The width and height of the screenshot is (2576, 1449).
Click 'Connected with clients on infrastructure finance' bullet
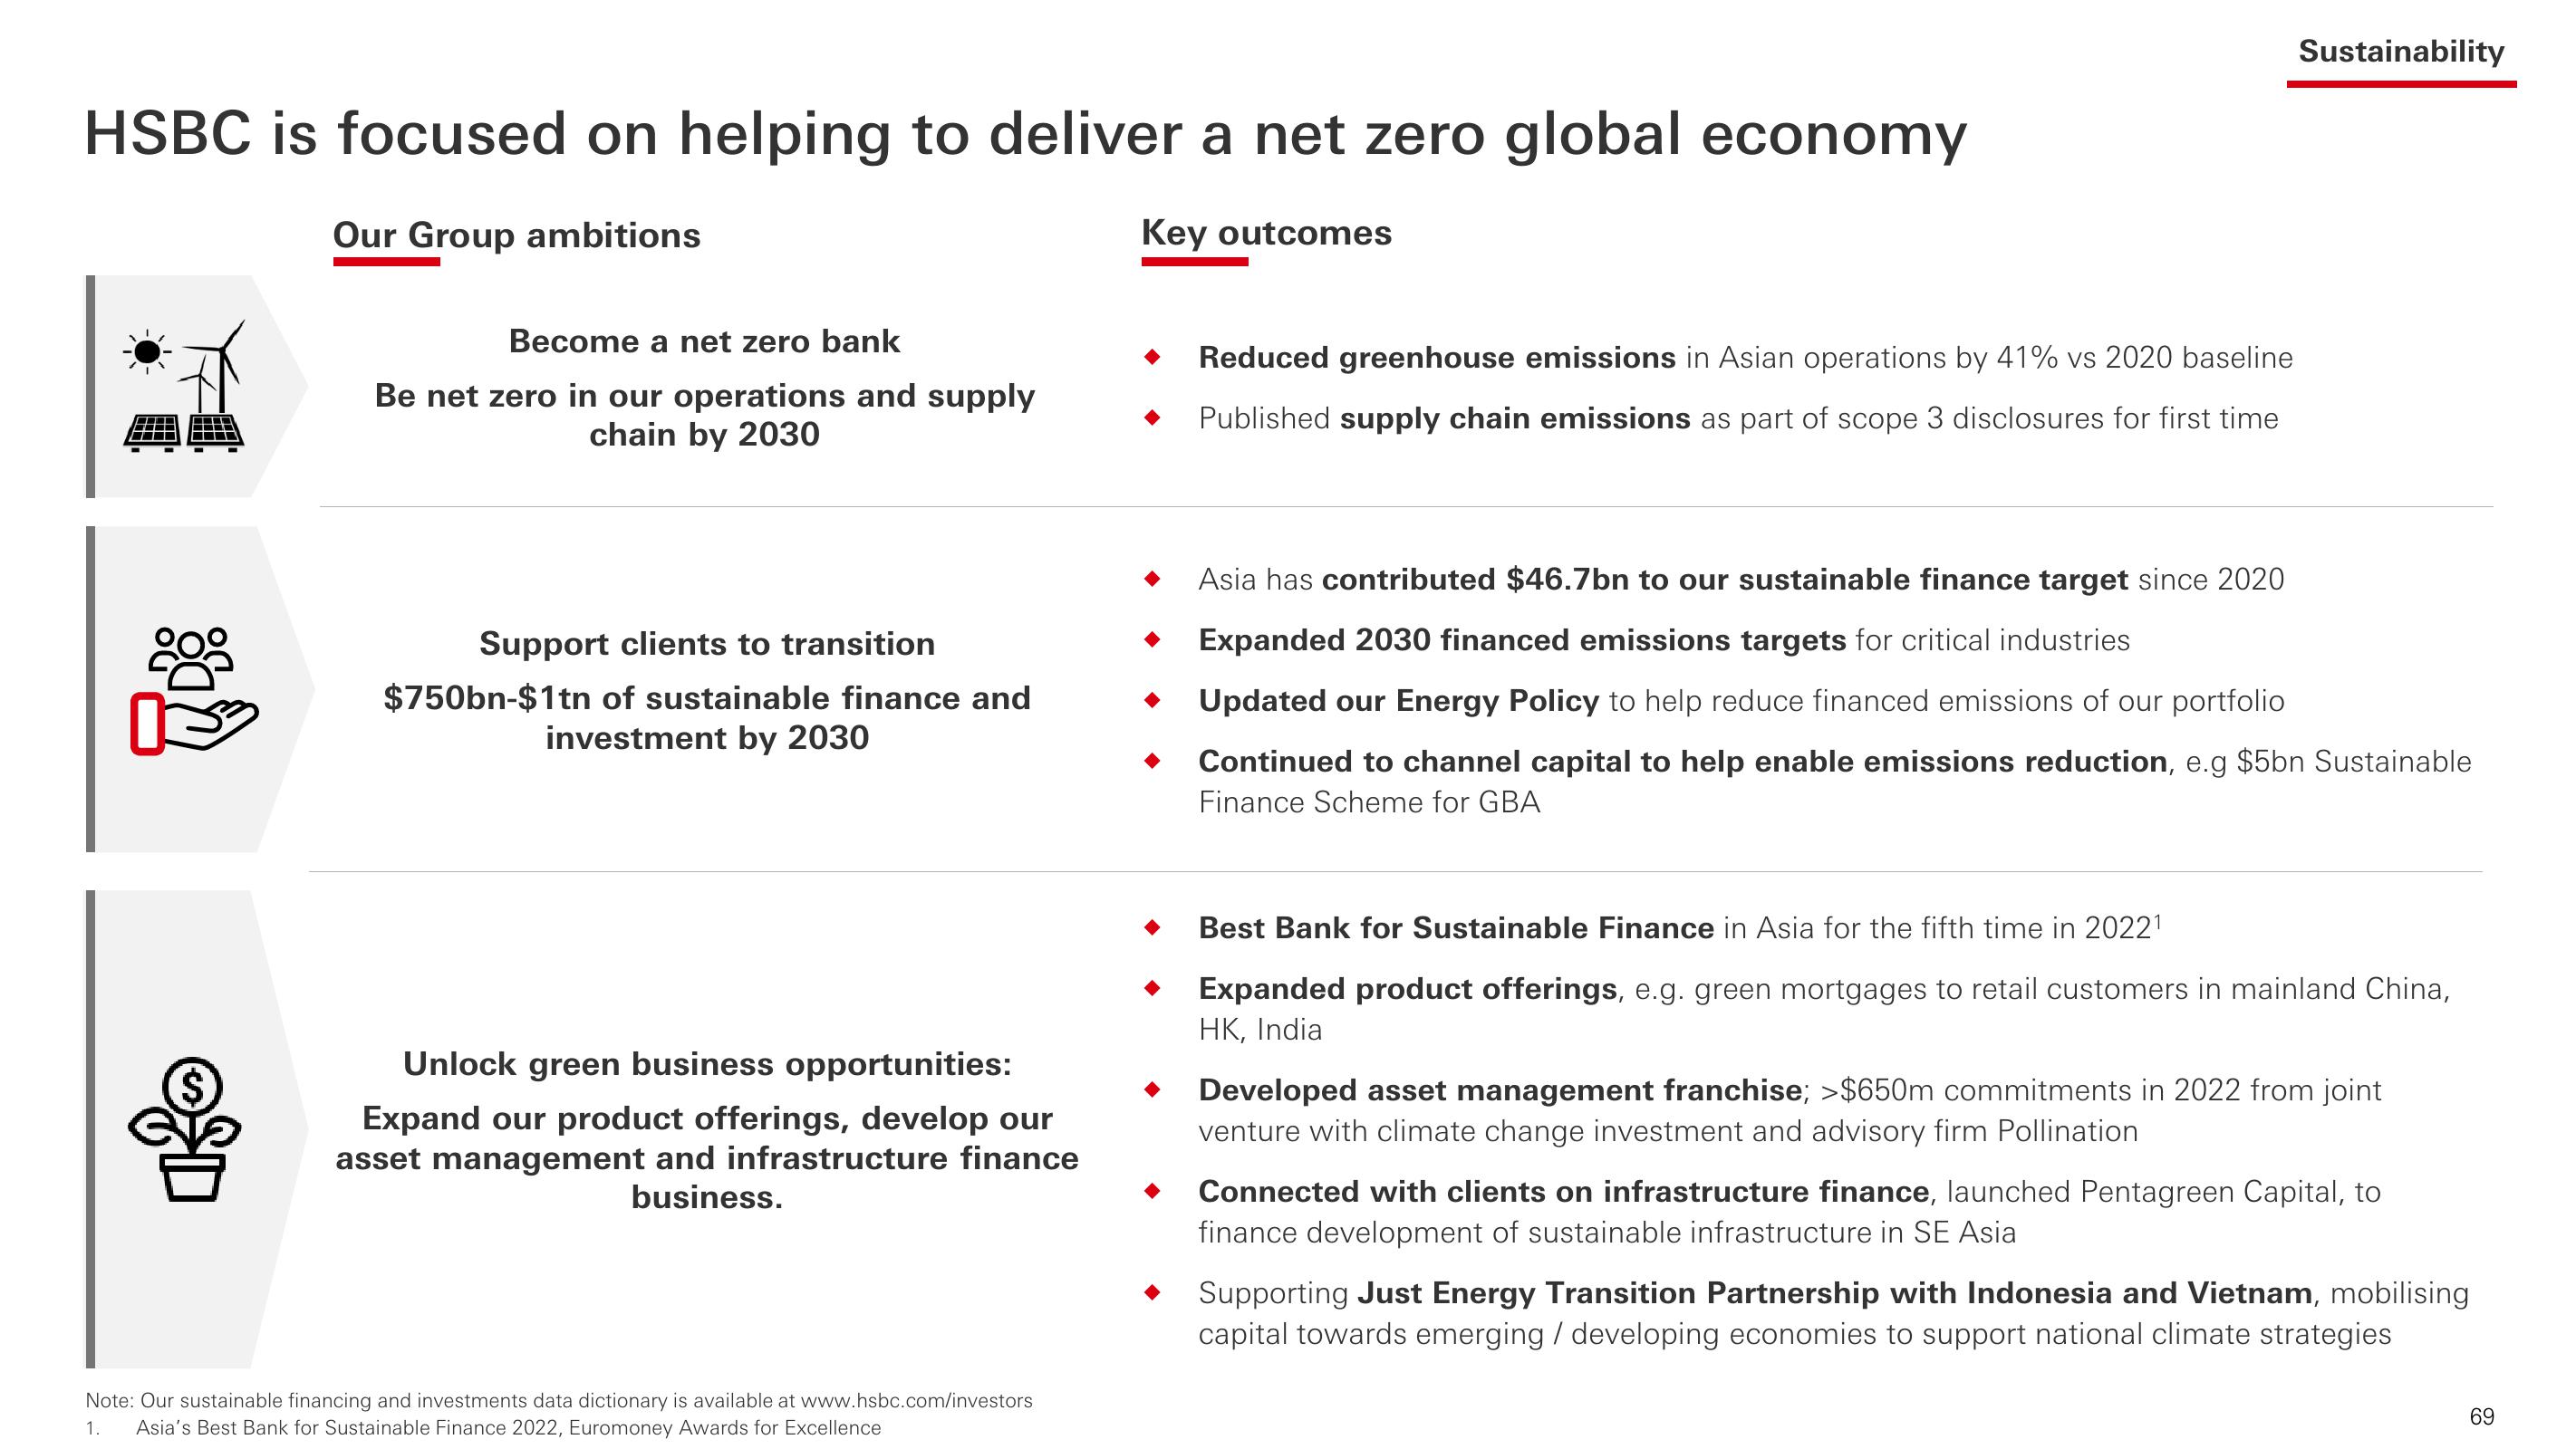pyautogui.click(x=1789, y=1212)
